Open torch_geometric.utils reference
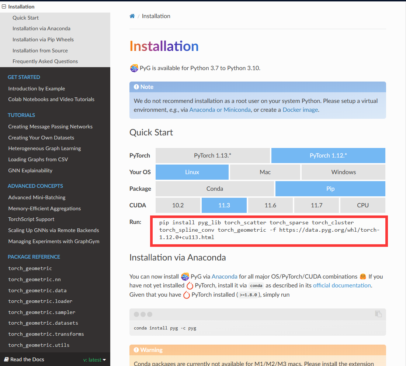Image resolution: width=406 pixels, height=366 pixels. [x=39, y=345]
